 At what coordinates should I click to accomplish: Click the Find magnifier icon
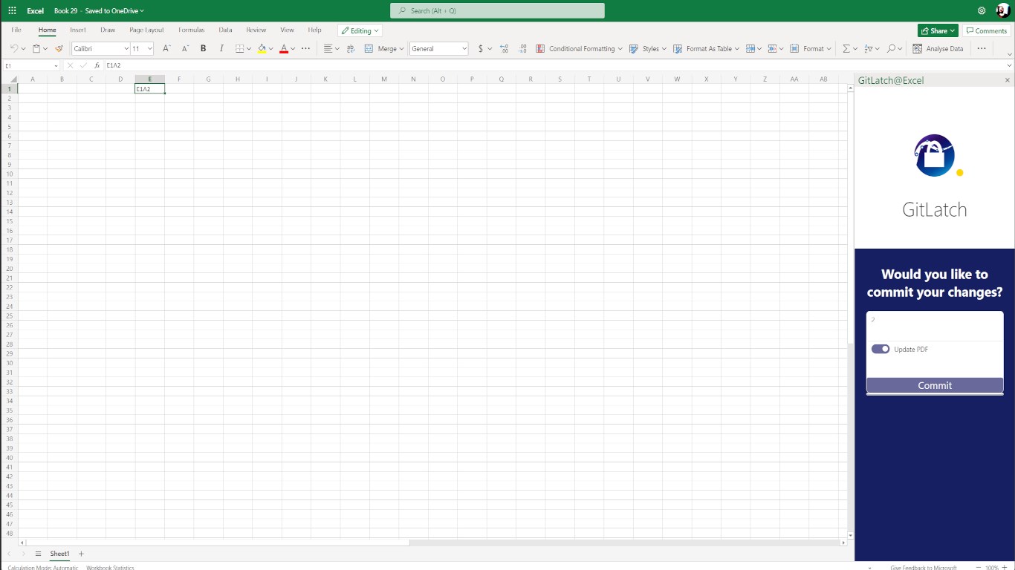(892, 48)
